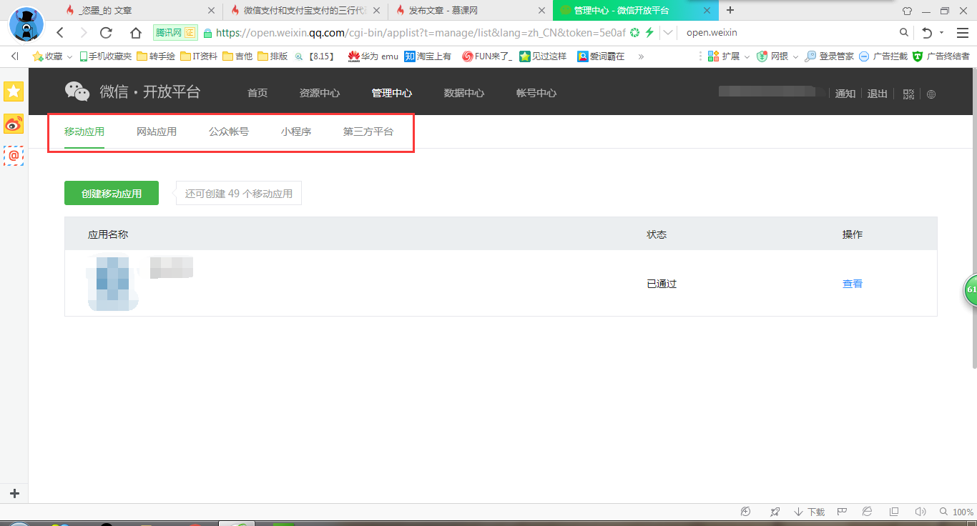Click the lightning speed mode icon
The width and height of the screenshot is (977, 526).
[x=649, y=32]
